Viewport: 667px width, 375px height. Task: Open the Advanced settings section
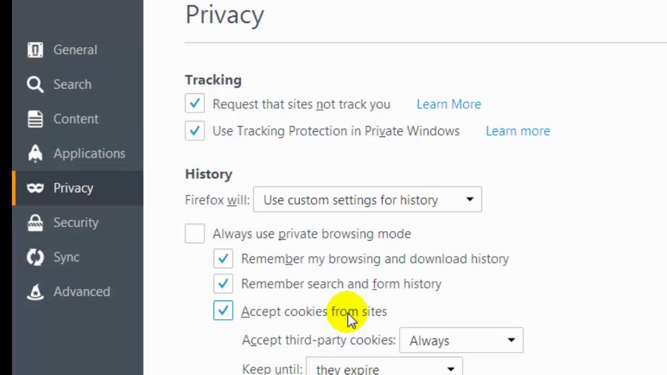pos(81,292)
